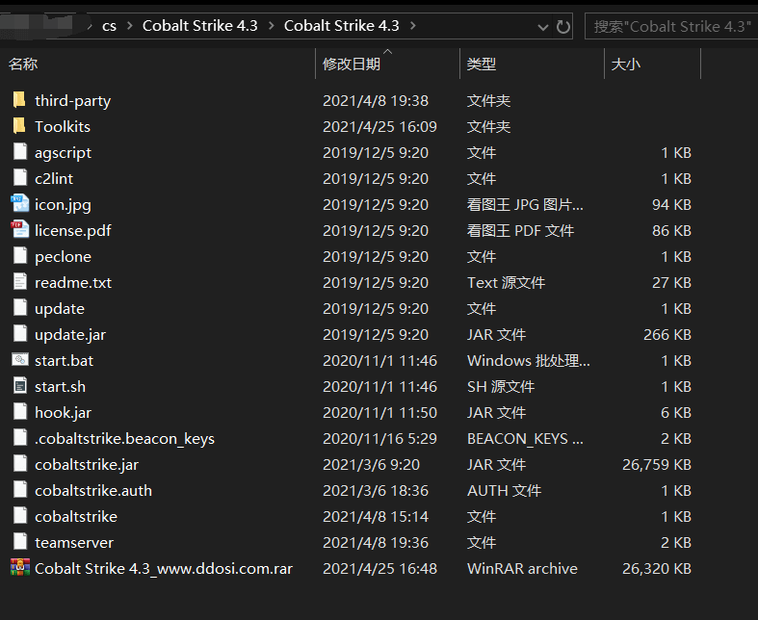Viewport: 758px width, 620px height.
Task: Select the 'icon.jpg' file name
Action: pyautogui.click(x=63, y=205)
